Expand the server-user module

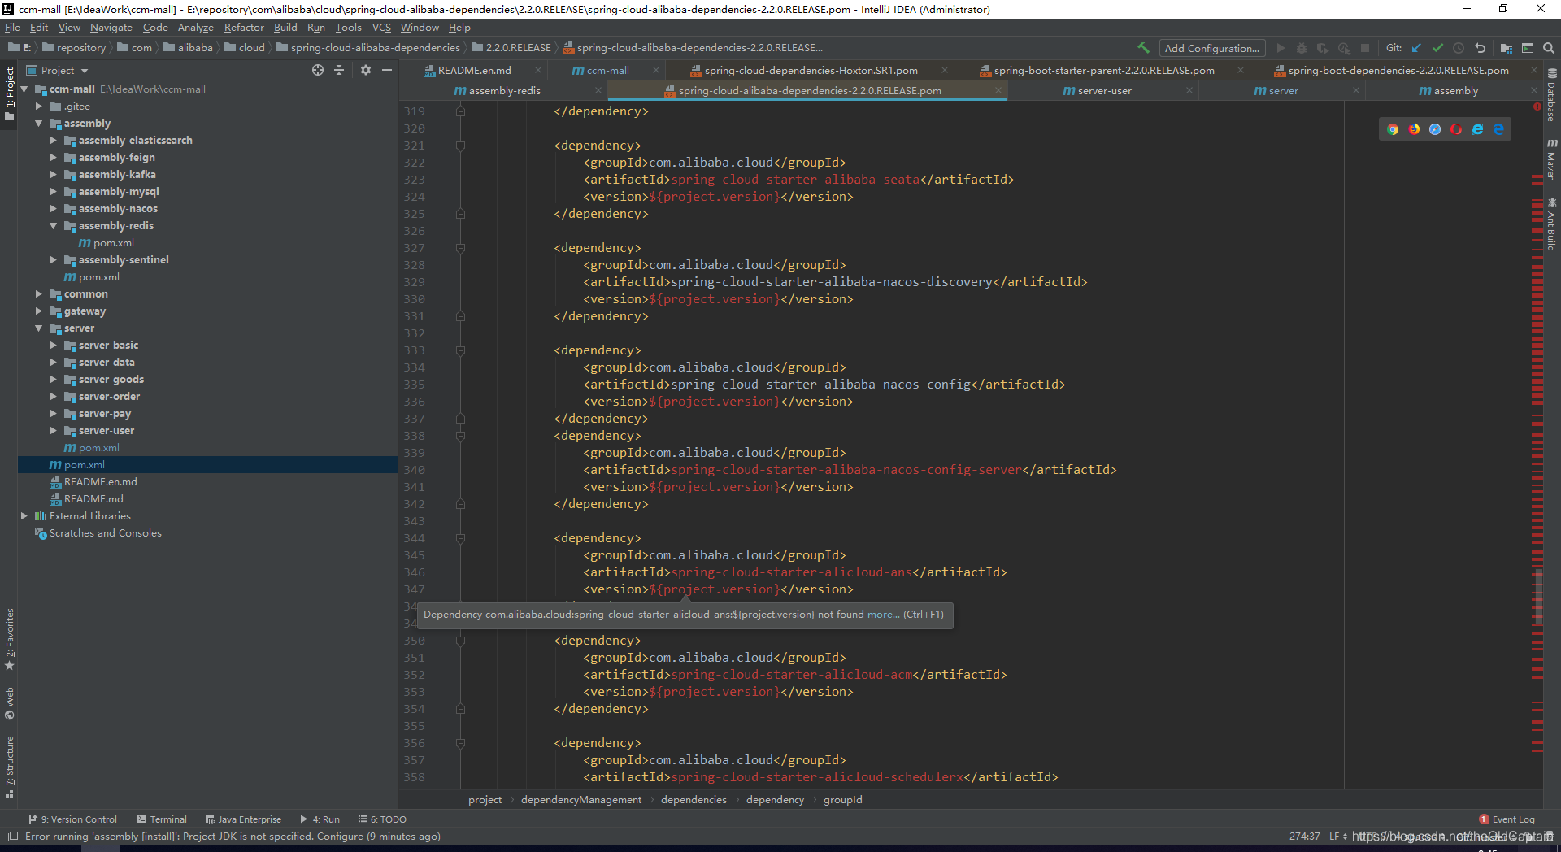54,431
